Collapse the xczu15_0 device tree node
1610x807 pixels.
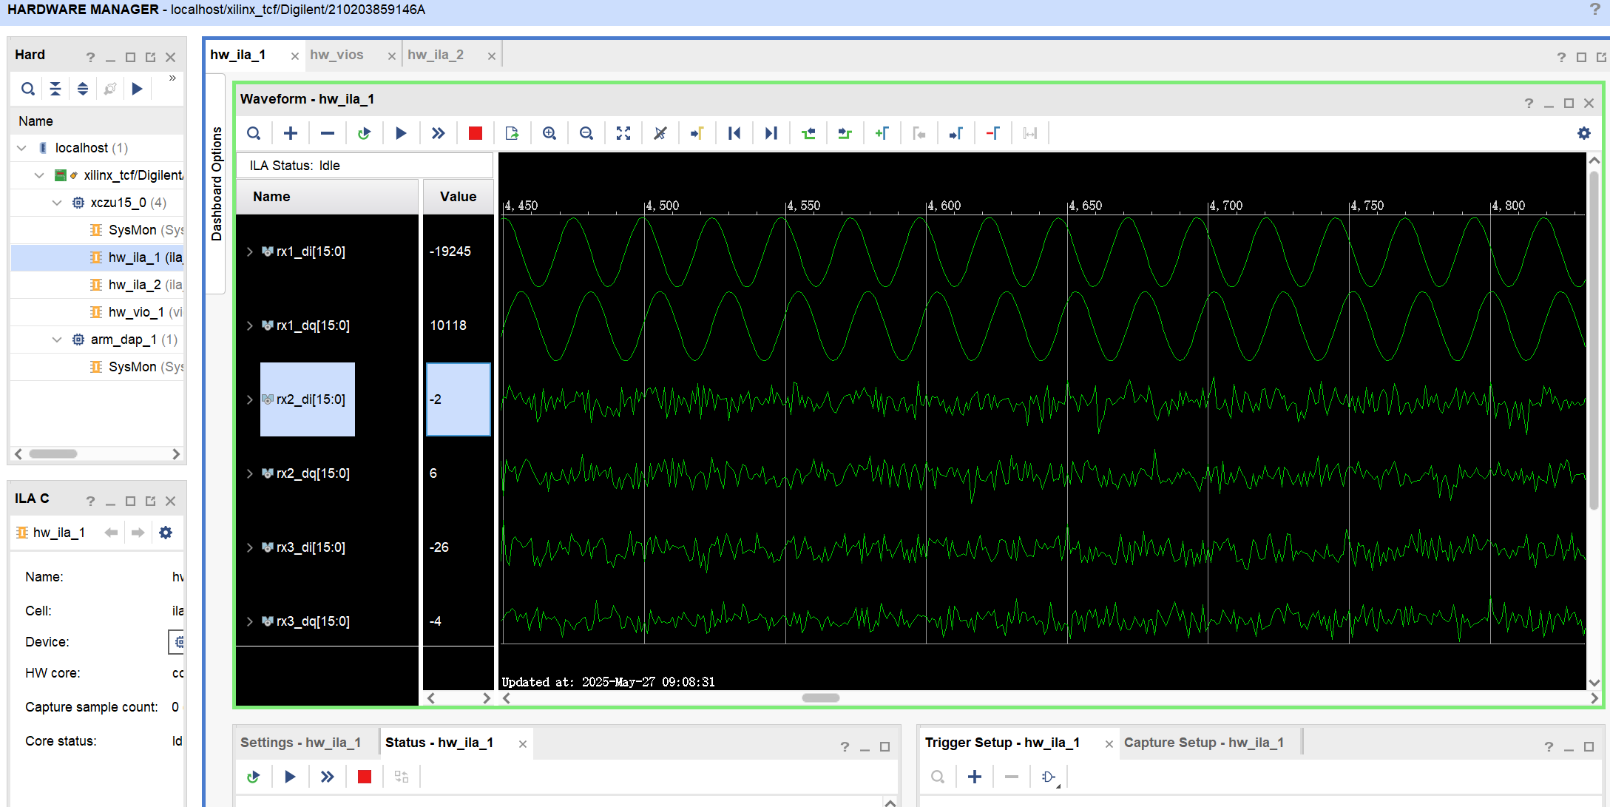(57, 203)
